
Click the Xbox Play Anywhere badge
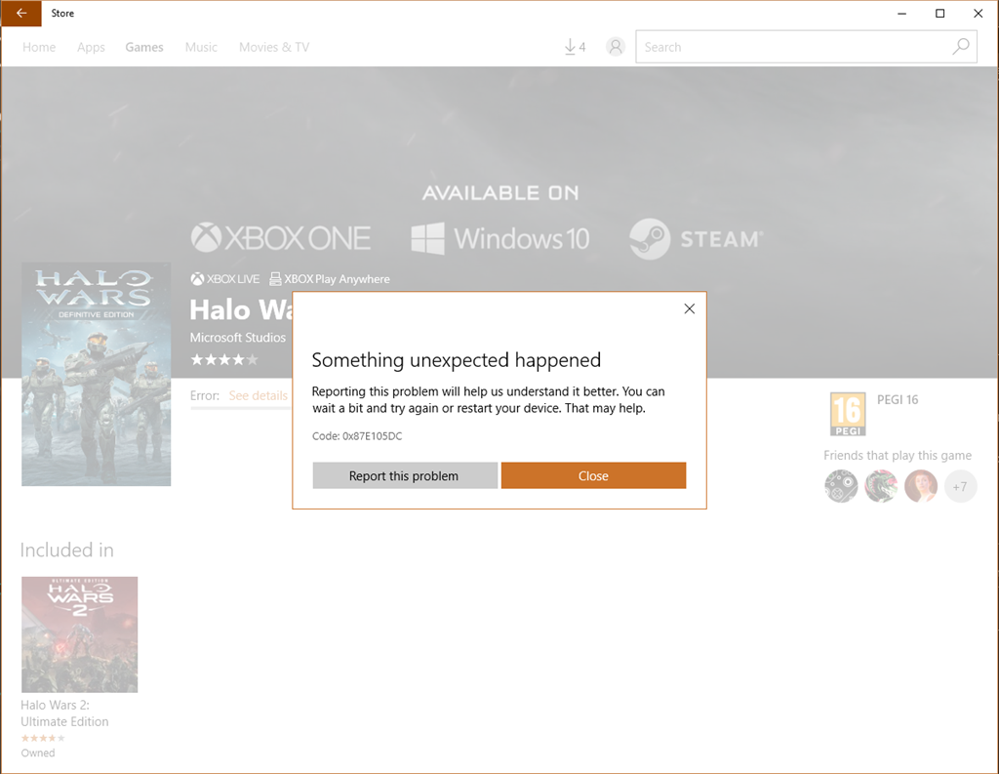330,279
